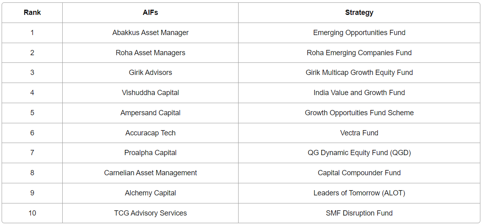Click the Alchemy Capital entry

coord(150,193)
